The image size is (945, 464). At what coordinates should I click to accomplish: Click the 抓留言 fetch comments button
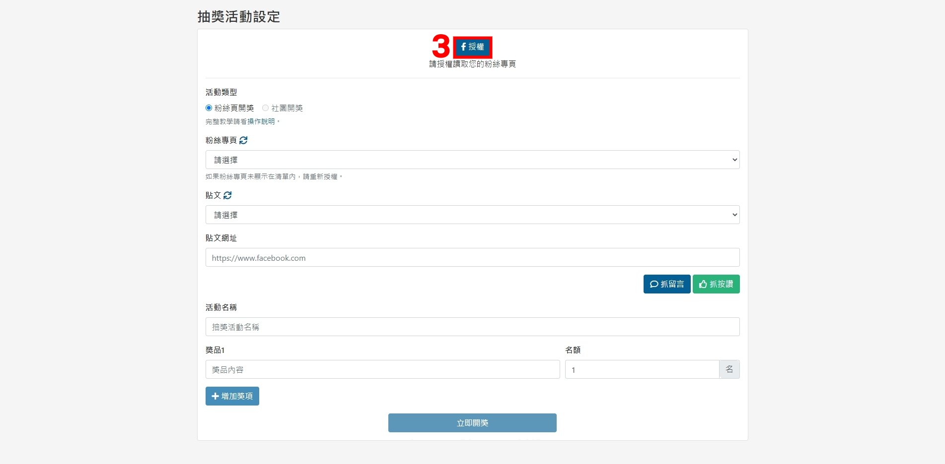(667, 284)
